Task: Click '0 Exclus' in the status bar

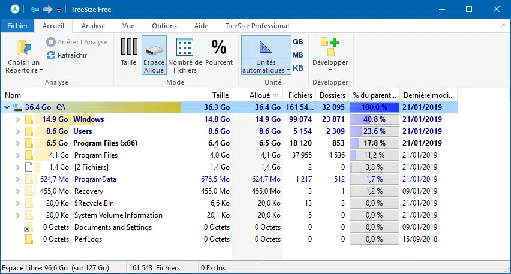Action: coord(213,268)
